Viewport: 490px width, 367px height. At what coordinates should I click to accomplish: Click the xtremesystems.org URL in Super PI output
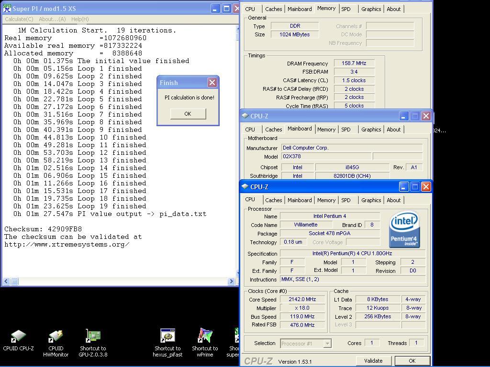[67, 244]
